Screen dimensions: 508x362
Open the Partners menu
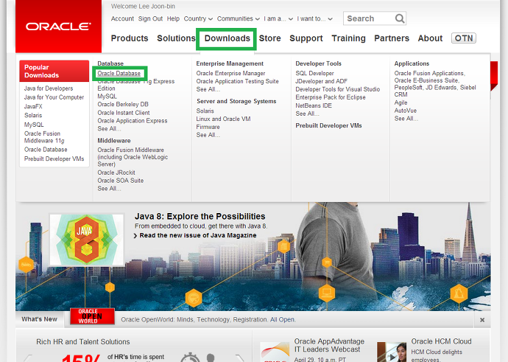pos(392,38)
